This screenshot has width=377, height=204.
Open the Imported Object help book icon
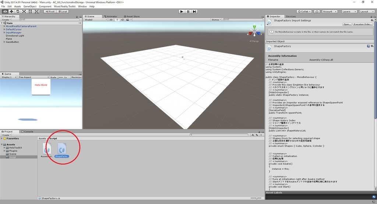click(x=368, y=46)
